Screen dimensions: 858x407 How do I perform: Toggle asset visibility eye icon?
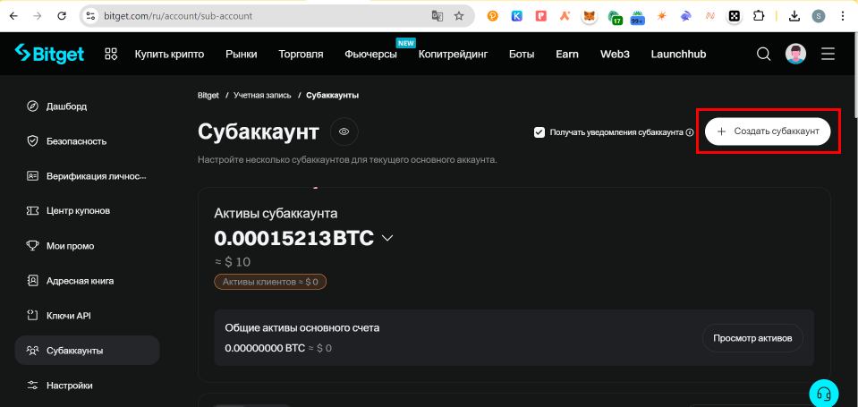(x=344, y=131)
